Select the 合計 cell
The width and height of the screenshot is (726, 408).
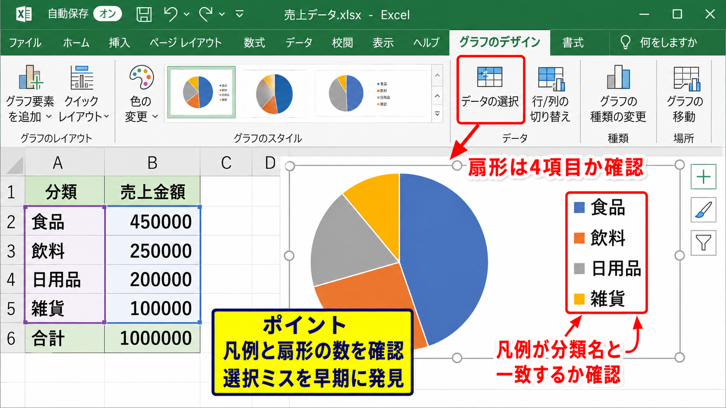(65, 338)
